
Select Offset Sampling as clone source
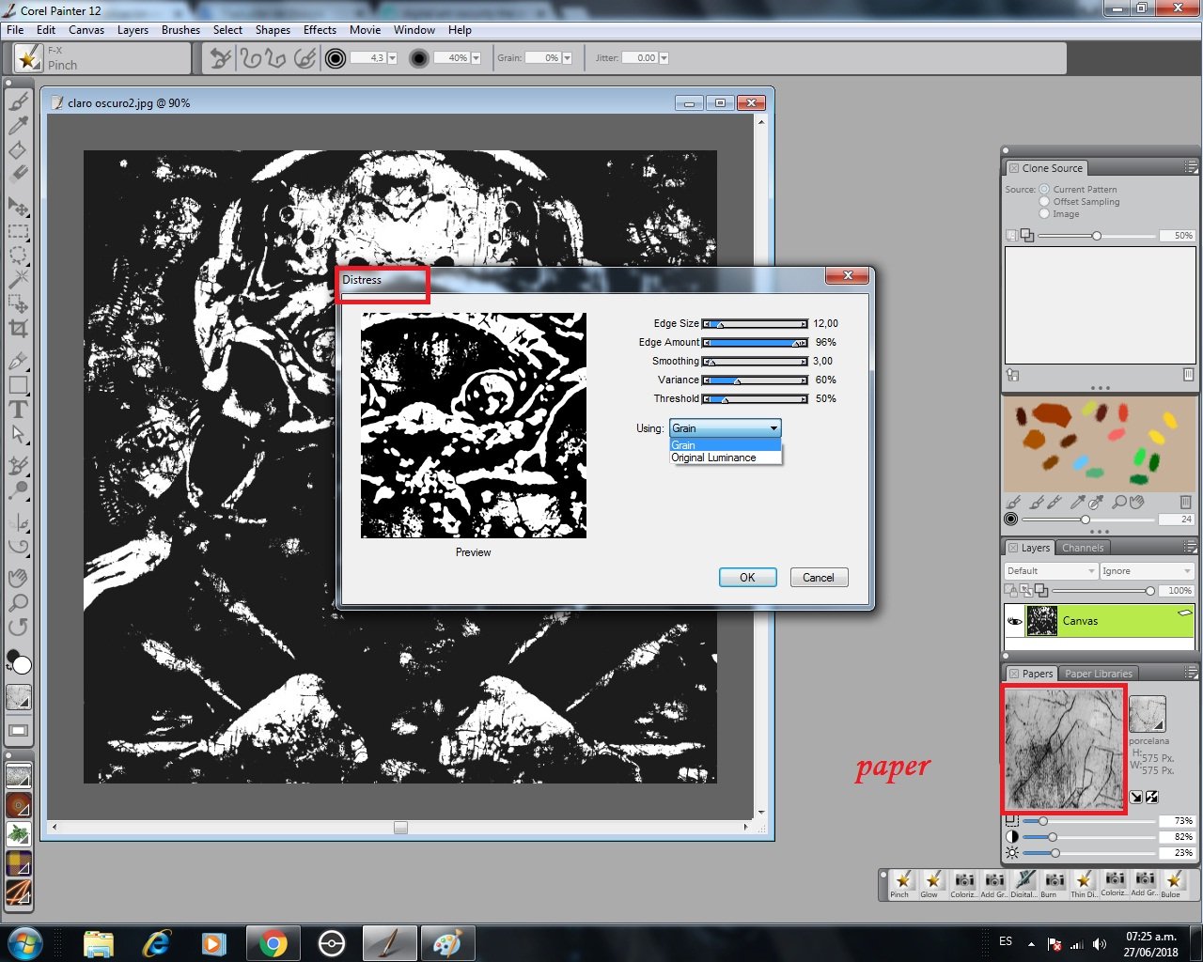(1044, 202)
